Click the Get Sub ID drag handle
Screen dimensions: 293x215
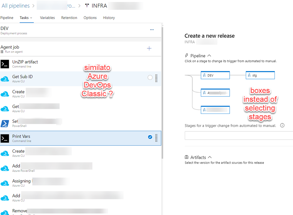(156, 78)
